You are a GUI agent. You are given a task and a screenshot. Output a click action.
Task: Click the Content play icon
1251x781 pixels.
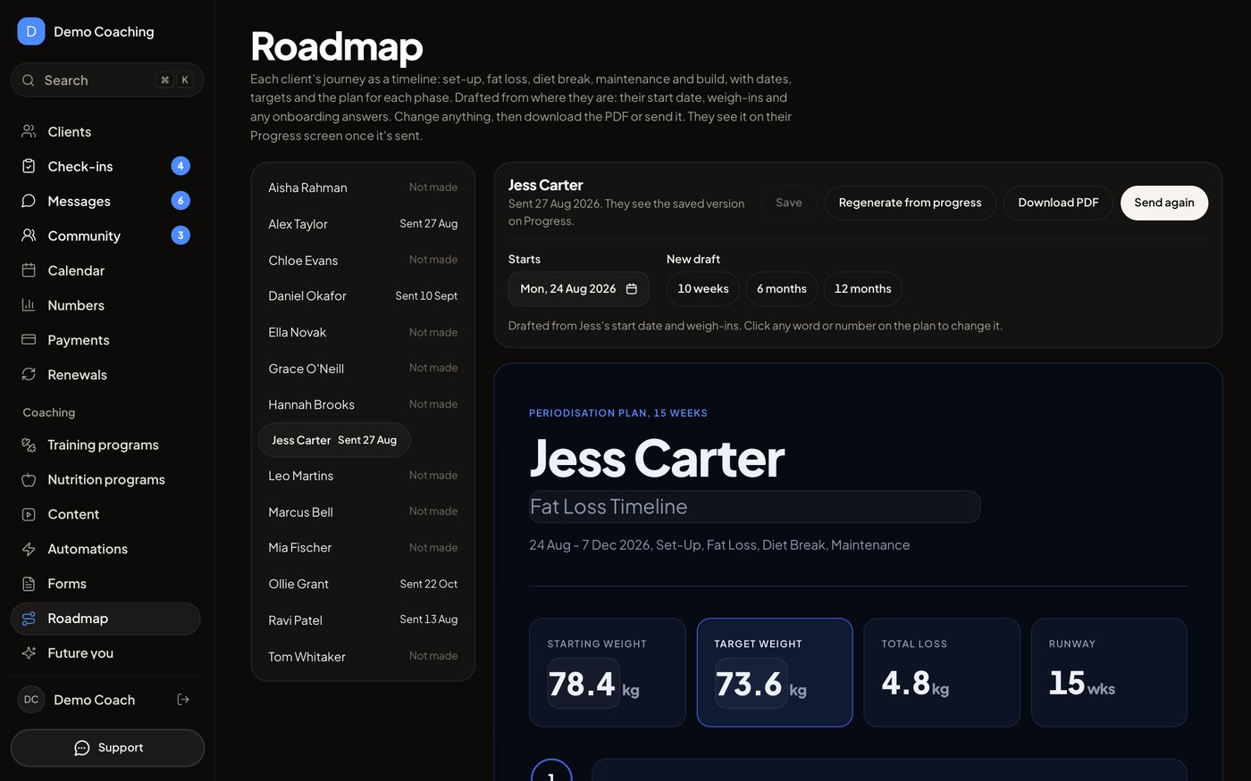(x=29, y=514)
